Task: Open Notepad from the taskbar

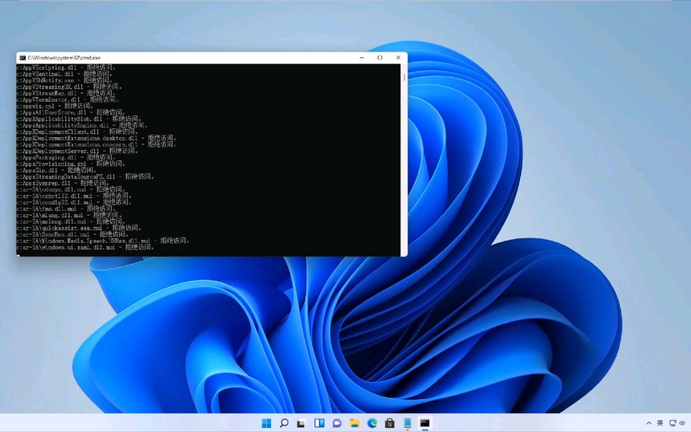Action: (407, 423)
